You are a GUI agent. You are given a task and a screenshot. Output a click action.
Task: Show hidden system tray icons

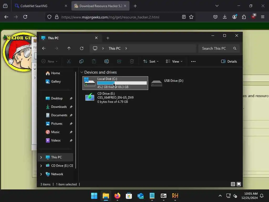(x=220, y=196)
